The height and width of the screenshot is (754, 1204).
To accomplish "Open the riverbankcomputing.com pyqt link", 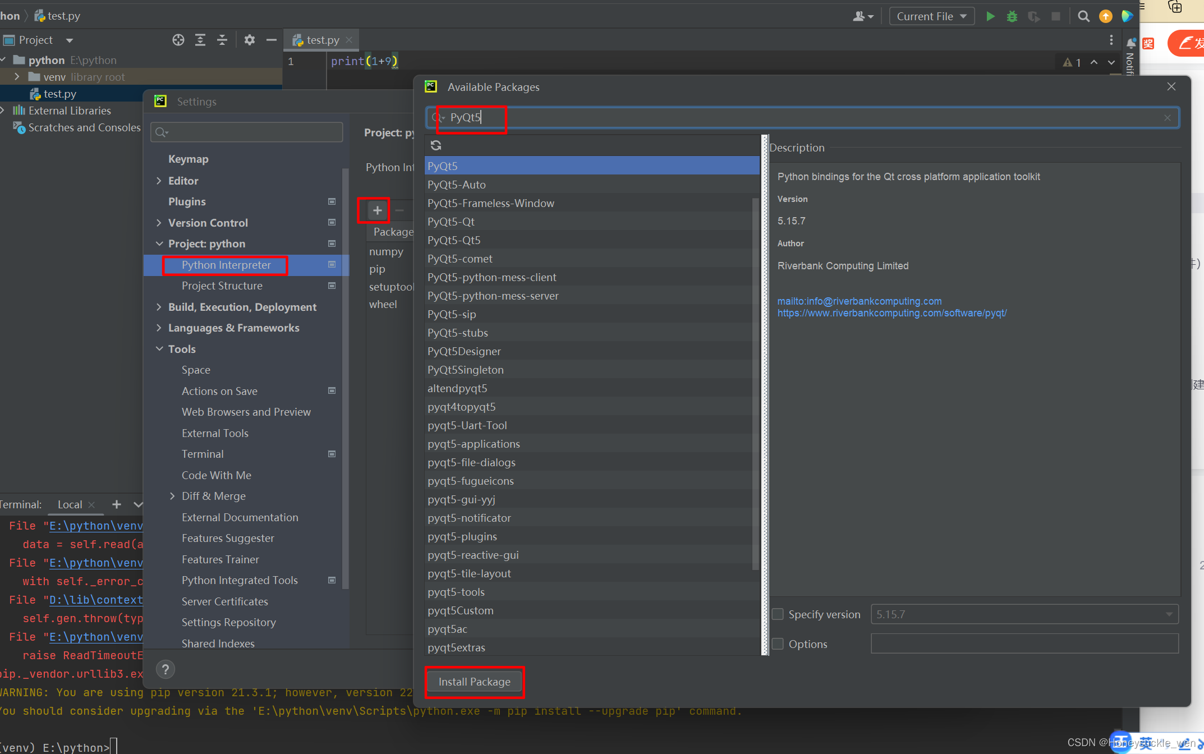I will 892,313.
